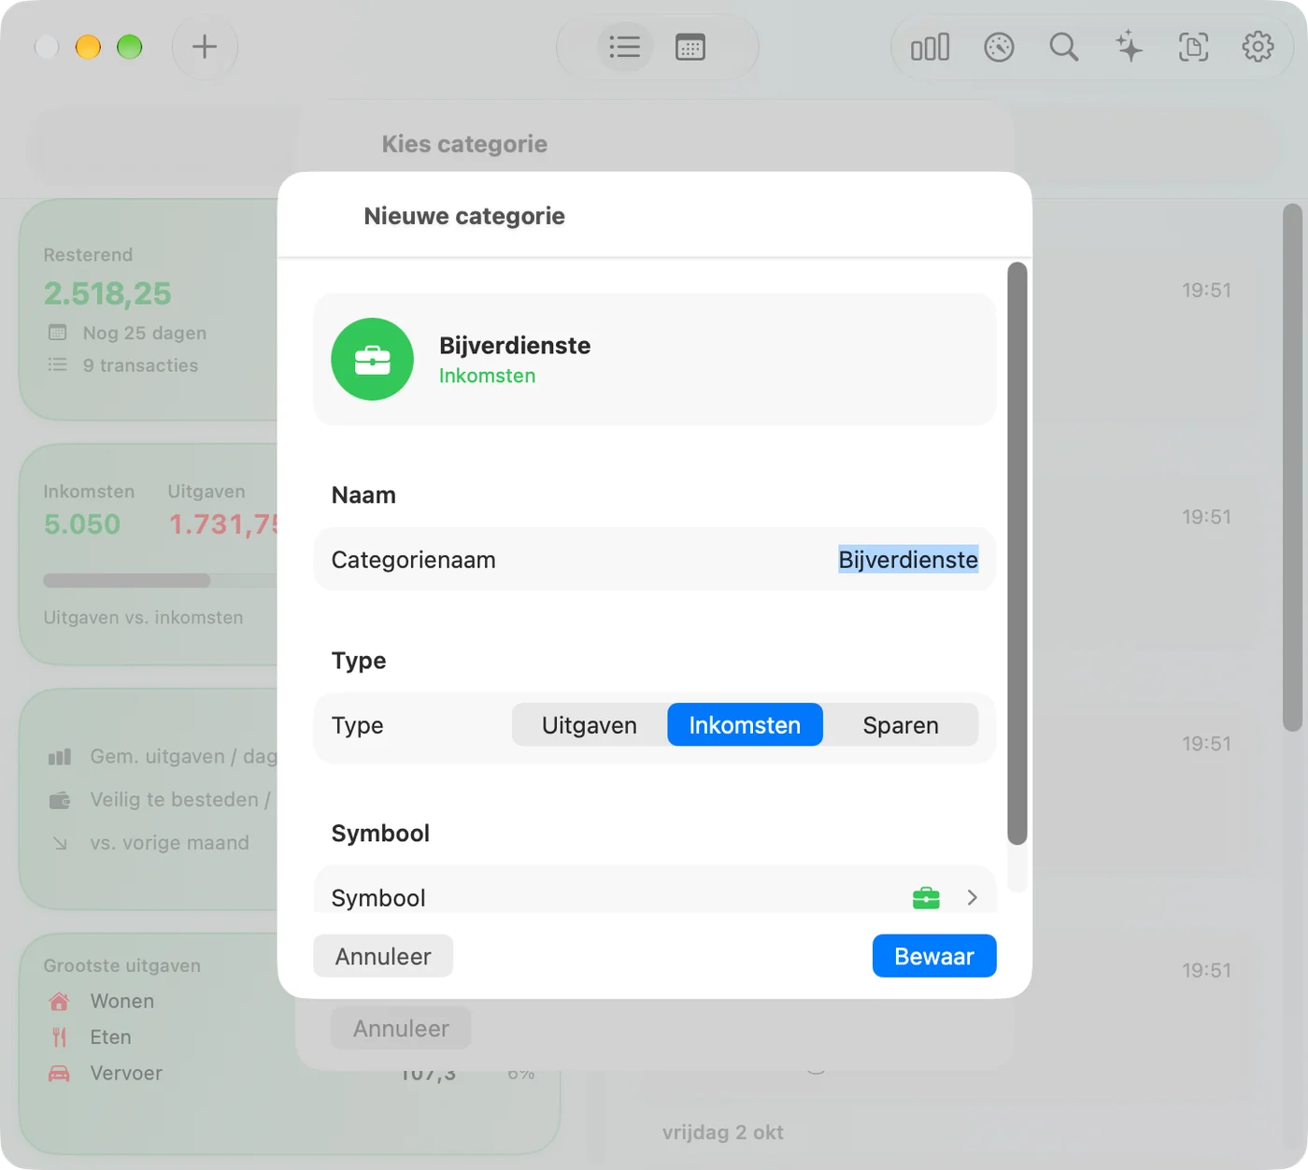Click the Categorienaam text field Bijverdienste
Viewport: 1308px width, 1170px height.
[907, 559]
